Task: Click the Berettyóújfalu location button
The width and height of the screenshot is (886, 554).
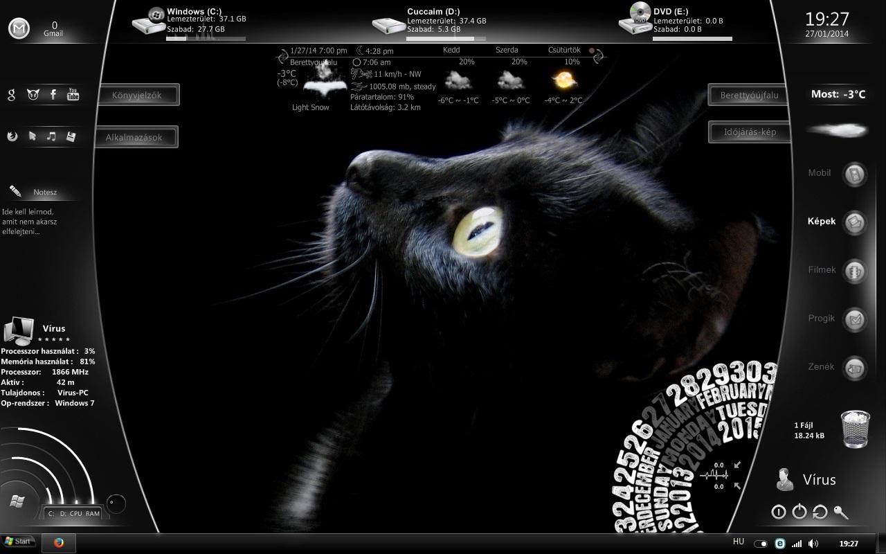Action: point(750,96)
